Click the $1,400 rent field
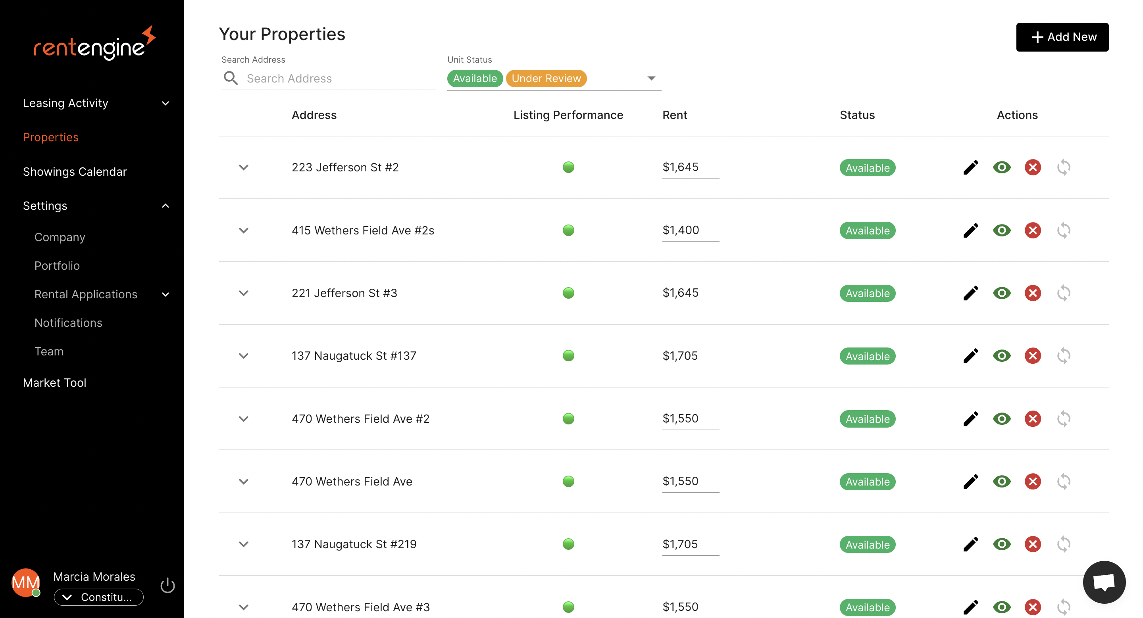1143x618 pixels. click(691, 230)
